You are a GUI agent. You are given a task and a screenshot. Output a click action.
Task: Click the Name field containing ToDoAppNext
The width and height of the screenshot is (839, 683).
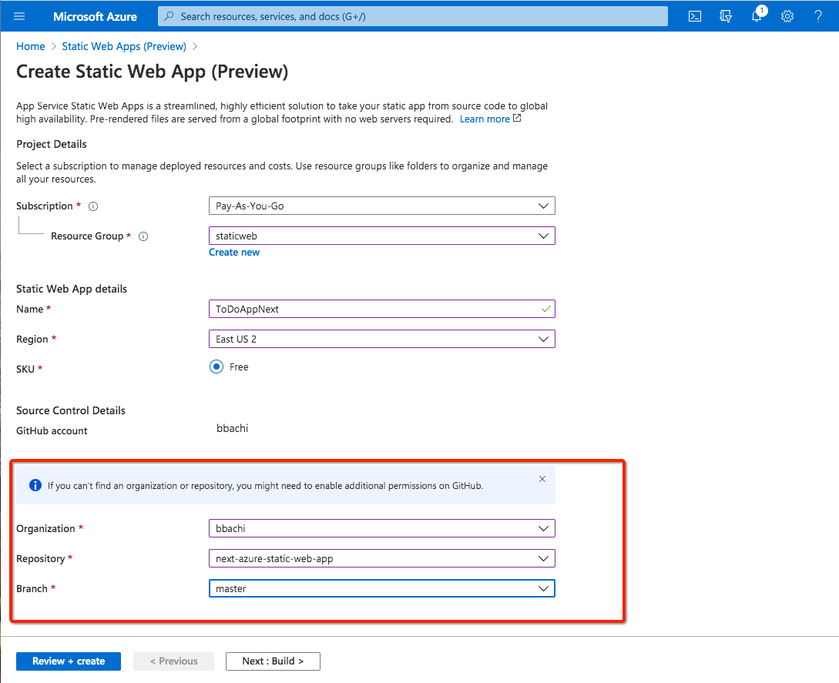click(x=382, y=309)
